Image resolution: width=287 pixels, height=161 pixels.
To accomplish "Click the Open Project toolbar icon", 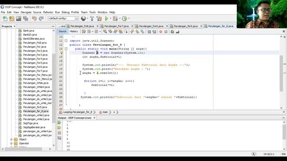I will point(18,18).
